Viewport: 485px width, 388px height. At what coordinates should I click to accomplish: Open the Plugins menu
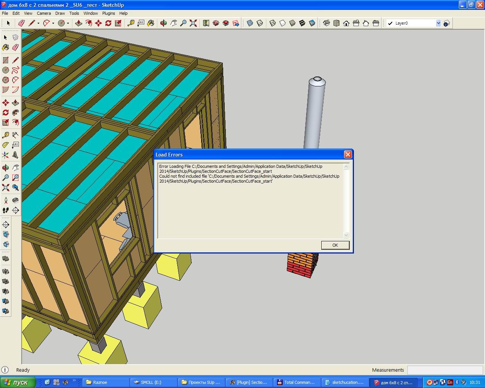tap(108, 13)
